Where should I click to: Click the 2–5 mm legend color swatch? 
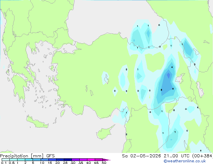(x=29, y=160)
